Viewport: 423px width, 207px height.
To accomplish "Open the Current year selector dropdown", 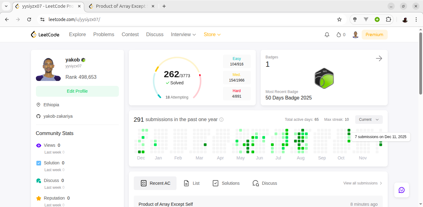I will coord(369,120).
